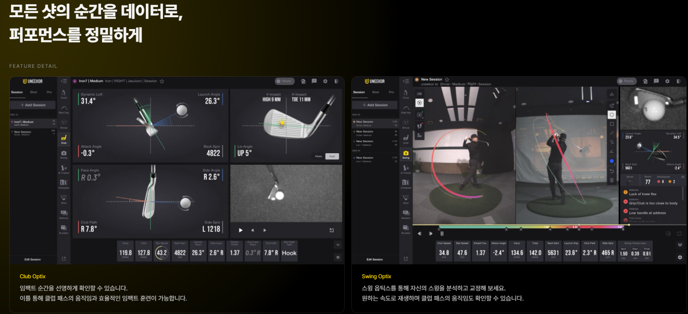Click the swing timeline progress bar
Viewport: 688px width, 314px height.
(531, 227)
